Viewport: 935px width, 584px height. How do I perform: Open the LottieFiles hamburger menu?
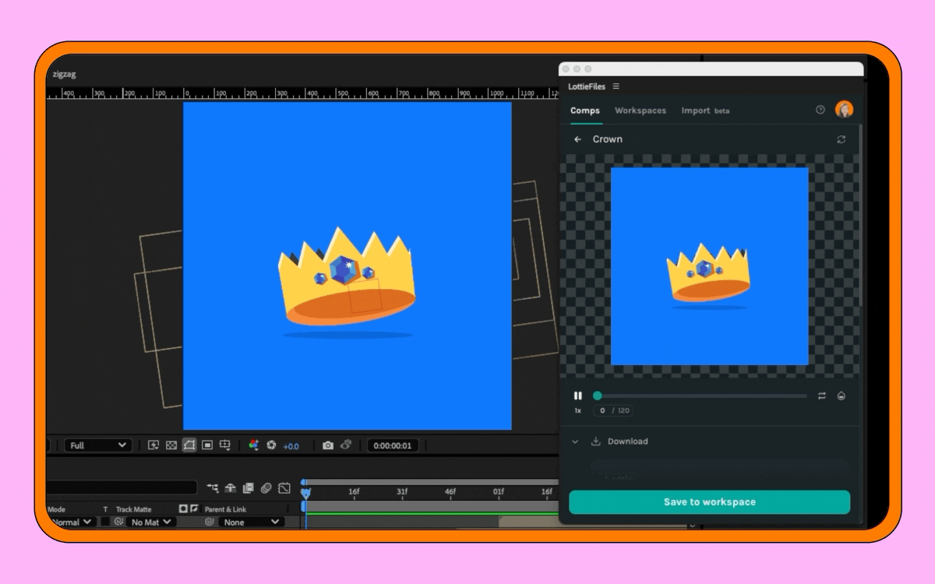[x=616, y=86]
